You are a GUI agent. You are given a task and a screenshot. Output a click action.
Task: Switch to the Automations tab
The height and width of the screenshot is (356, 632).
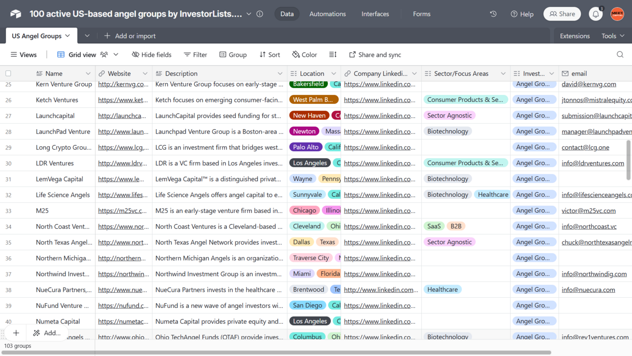pyautogui.click(x=327, y=14)
